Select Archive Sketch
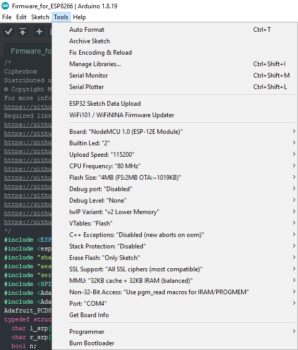 (175, 41)
